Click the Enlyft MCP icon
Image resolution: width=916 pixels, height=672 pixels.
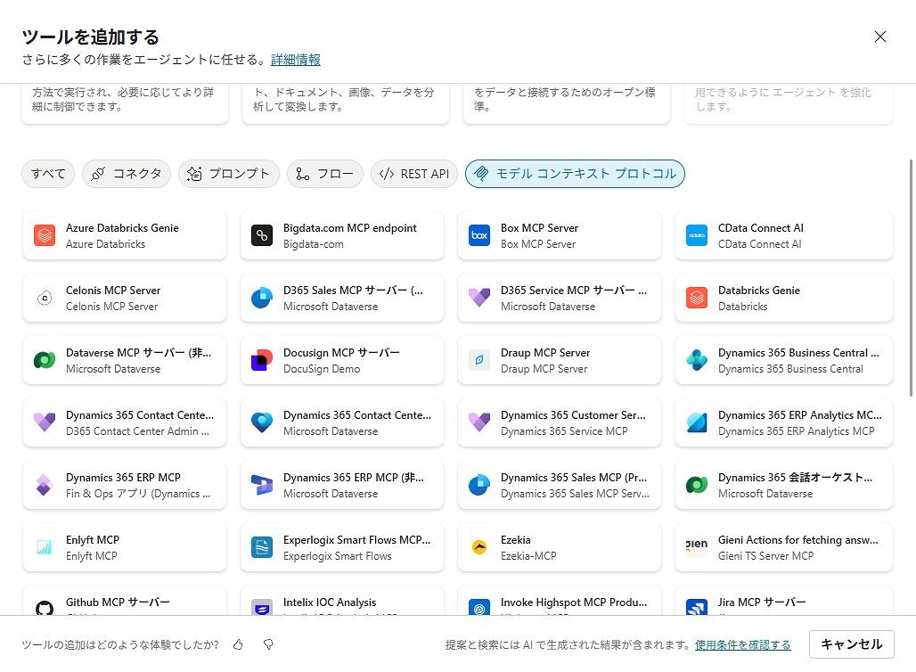coord(45,548)
